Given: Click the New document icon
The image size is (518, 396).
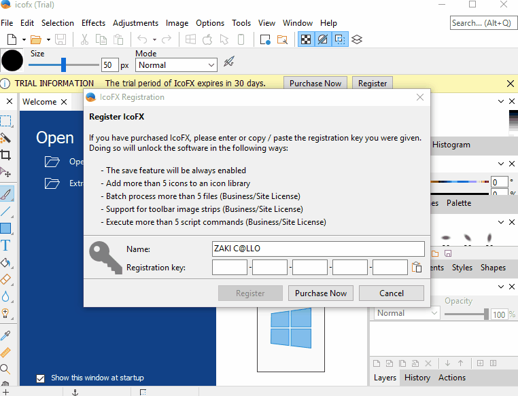Looking at the screenshot, I should (12, 39).
